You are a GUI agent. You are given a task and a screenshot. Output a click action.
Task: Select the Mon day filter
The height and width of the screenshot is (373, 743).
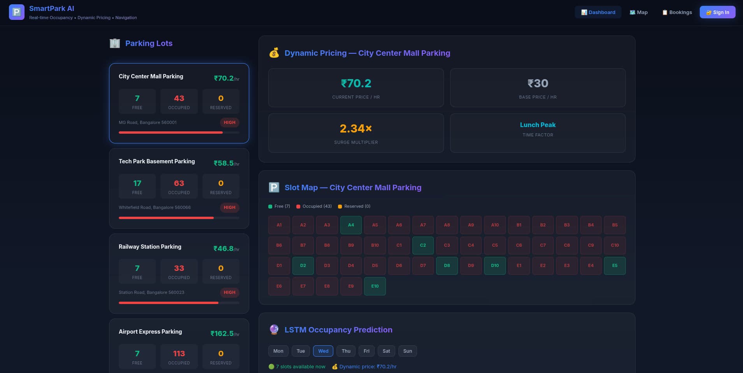(x=278, y=351)
